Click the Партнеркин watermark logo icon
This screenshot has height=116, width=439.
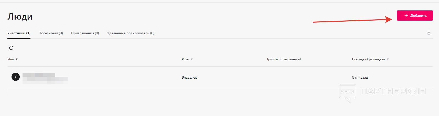(347, 93)
